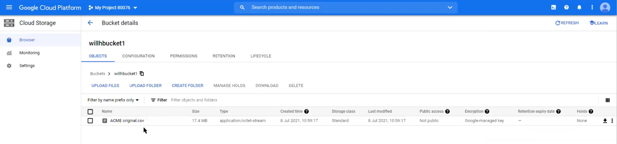This screenshot has width=617, height=144.
Task: Click Create Folder button
Action: tap(187, 85)
